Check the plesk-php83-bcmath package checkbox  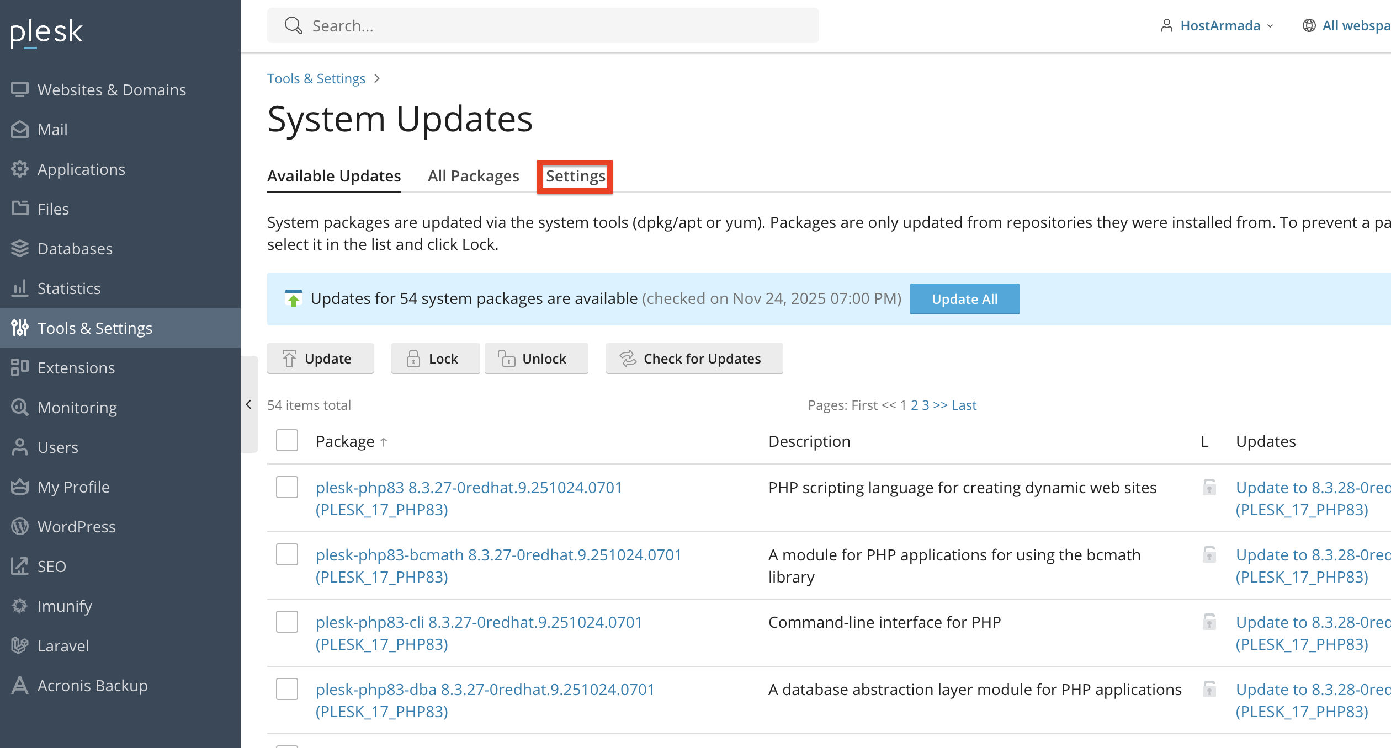(287, 554)
